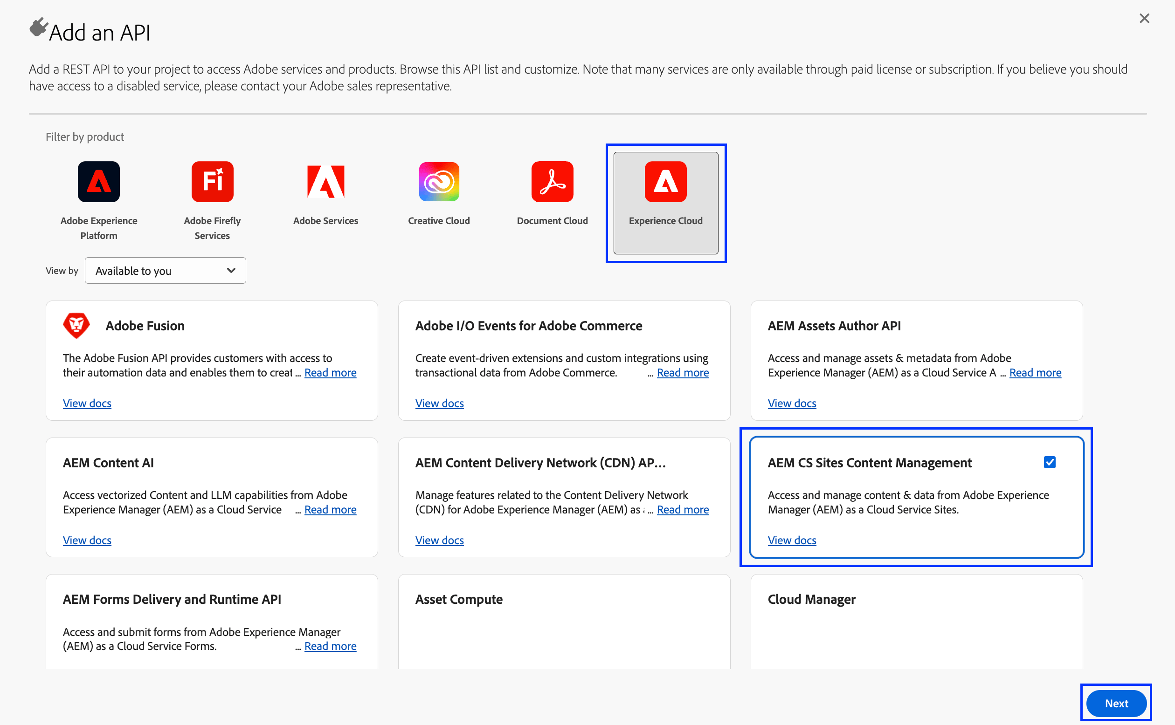Open the View by dropdown

coord(166,270)
